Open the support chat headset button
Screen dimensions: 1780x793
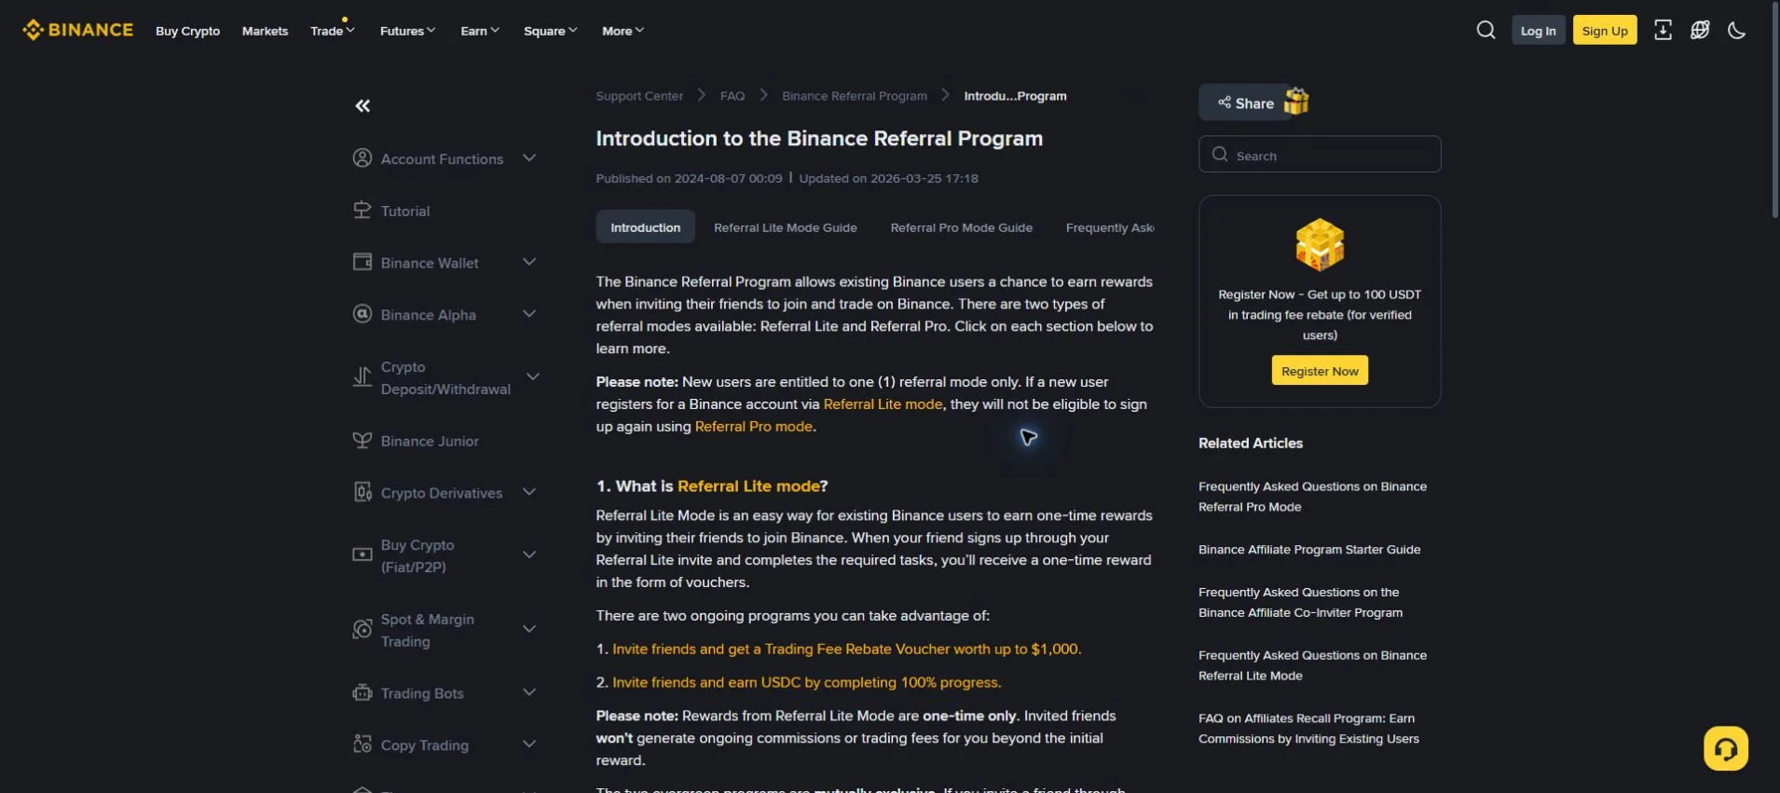(x=1726, y=748)
